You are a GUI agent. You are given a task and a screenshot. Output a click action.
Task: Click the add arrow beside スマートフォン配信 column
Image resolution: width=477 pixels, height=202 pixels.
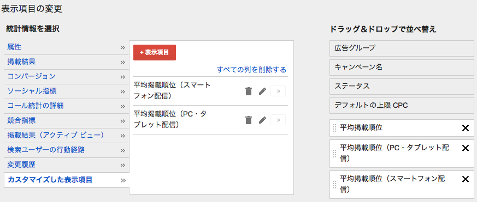point(278,91)
